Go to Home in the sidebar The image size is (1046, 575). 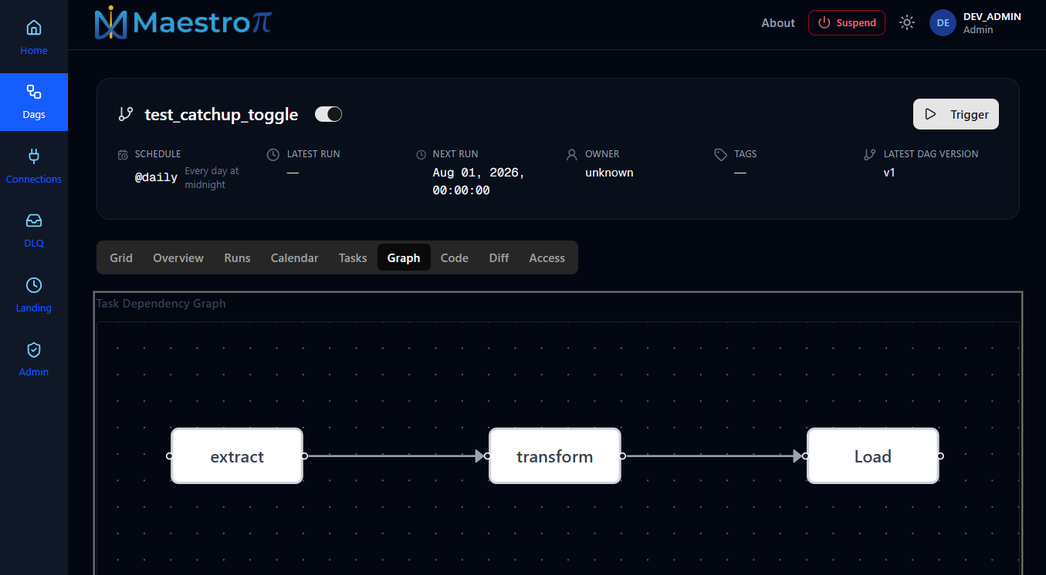(34, 39)
